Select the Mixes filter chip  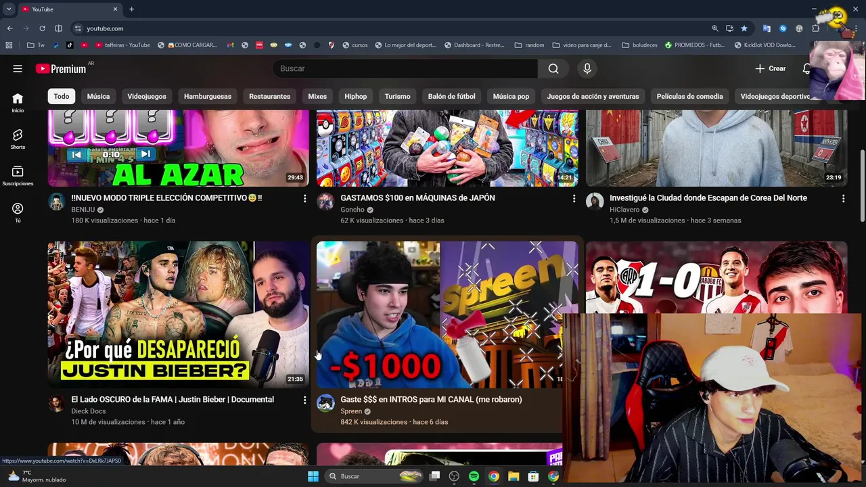pyautogui.click(x=317, y=96)
